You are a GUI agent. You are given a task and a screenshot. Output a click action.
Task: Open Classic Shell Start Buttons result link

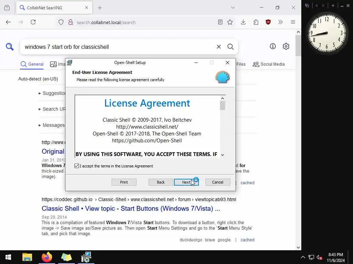point(131,209)
